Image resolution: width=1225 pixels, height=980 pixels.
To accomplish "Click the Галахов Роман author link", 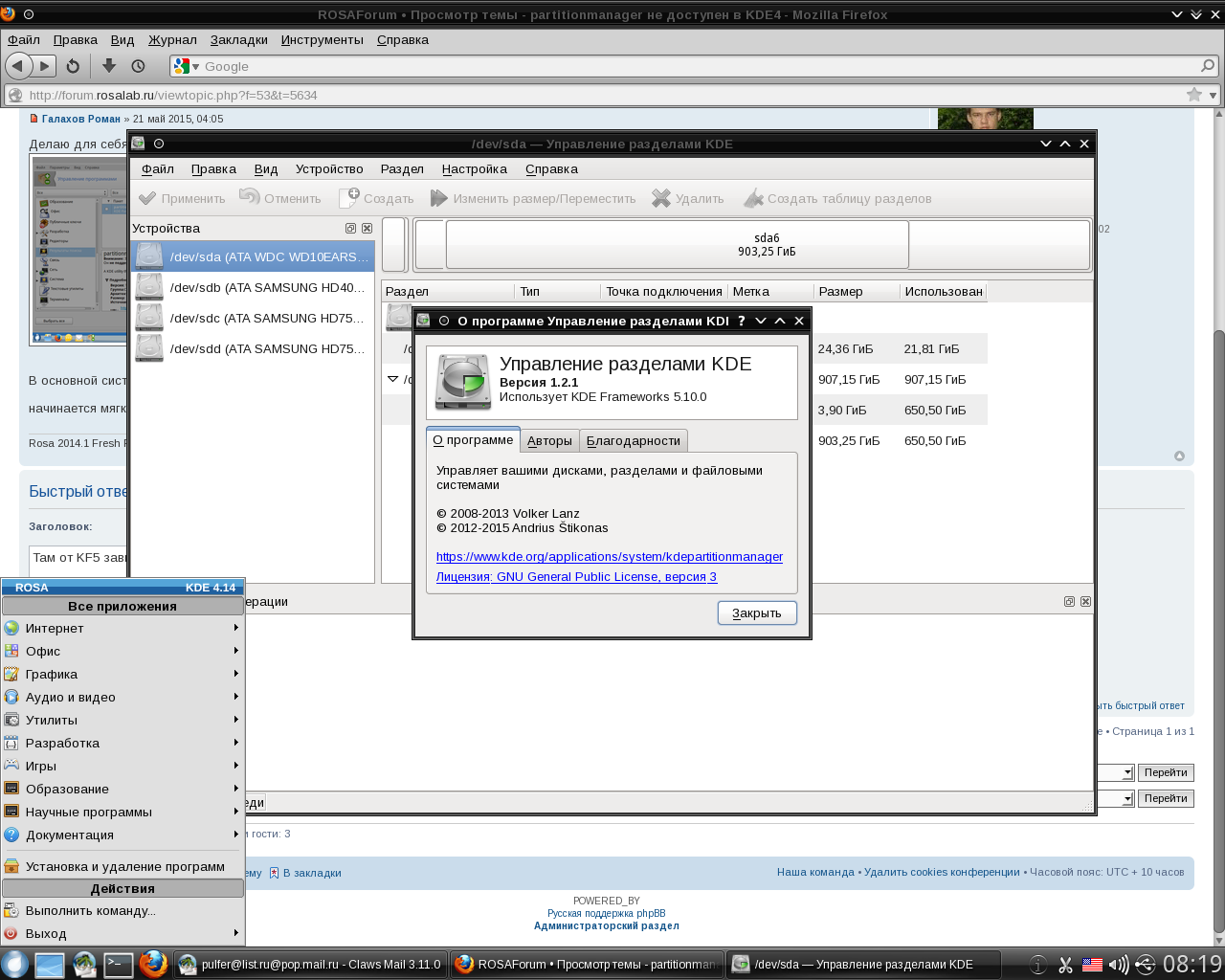I will pyautogui.click(x=81, y=119).
